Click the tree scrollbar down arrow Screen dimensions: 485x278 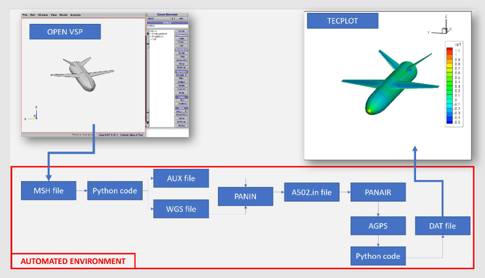[x=148, y=112]
